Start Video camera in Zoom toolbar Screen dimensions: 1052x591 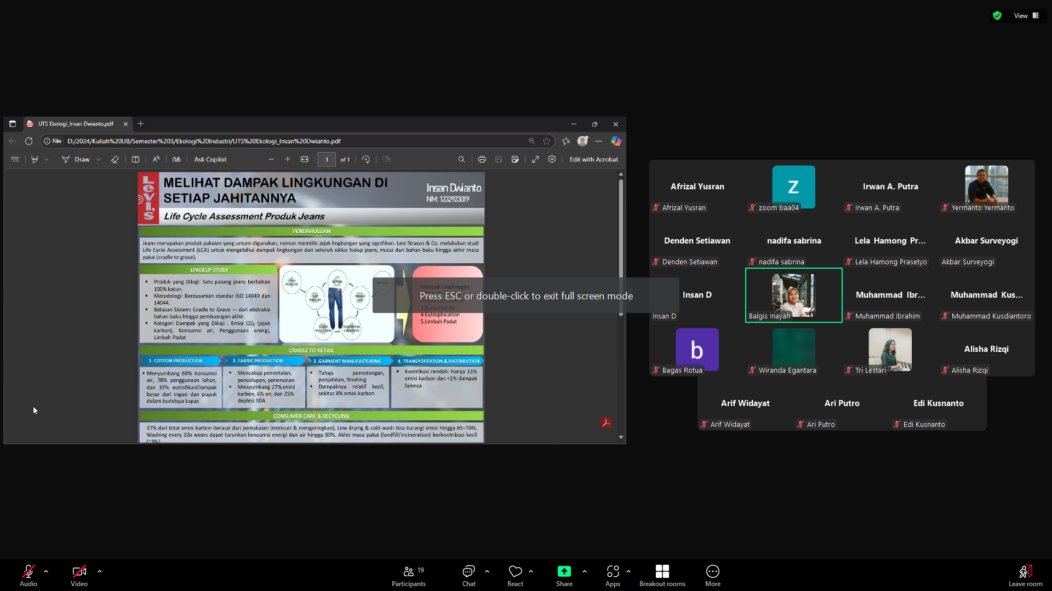tap(79, 576)
